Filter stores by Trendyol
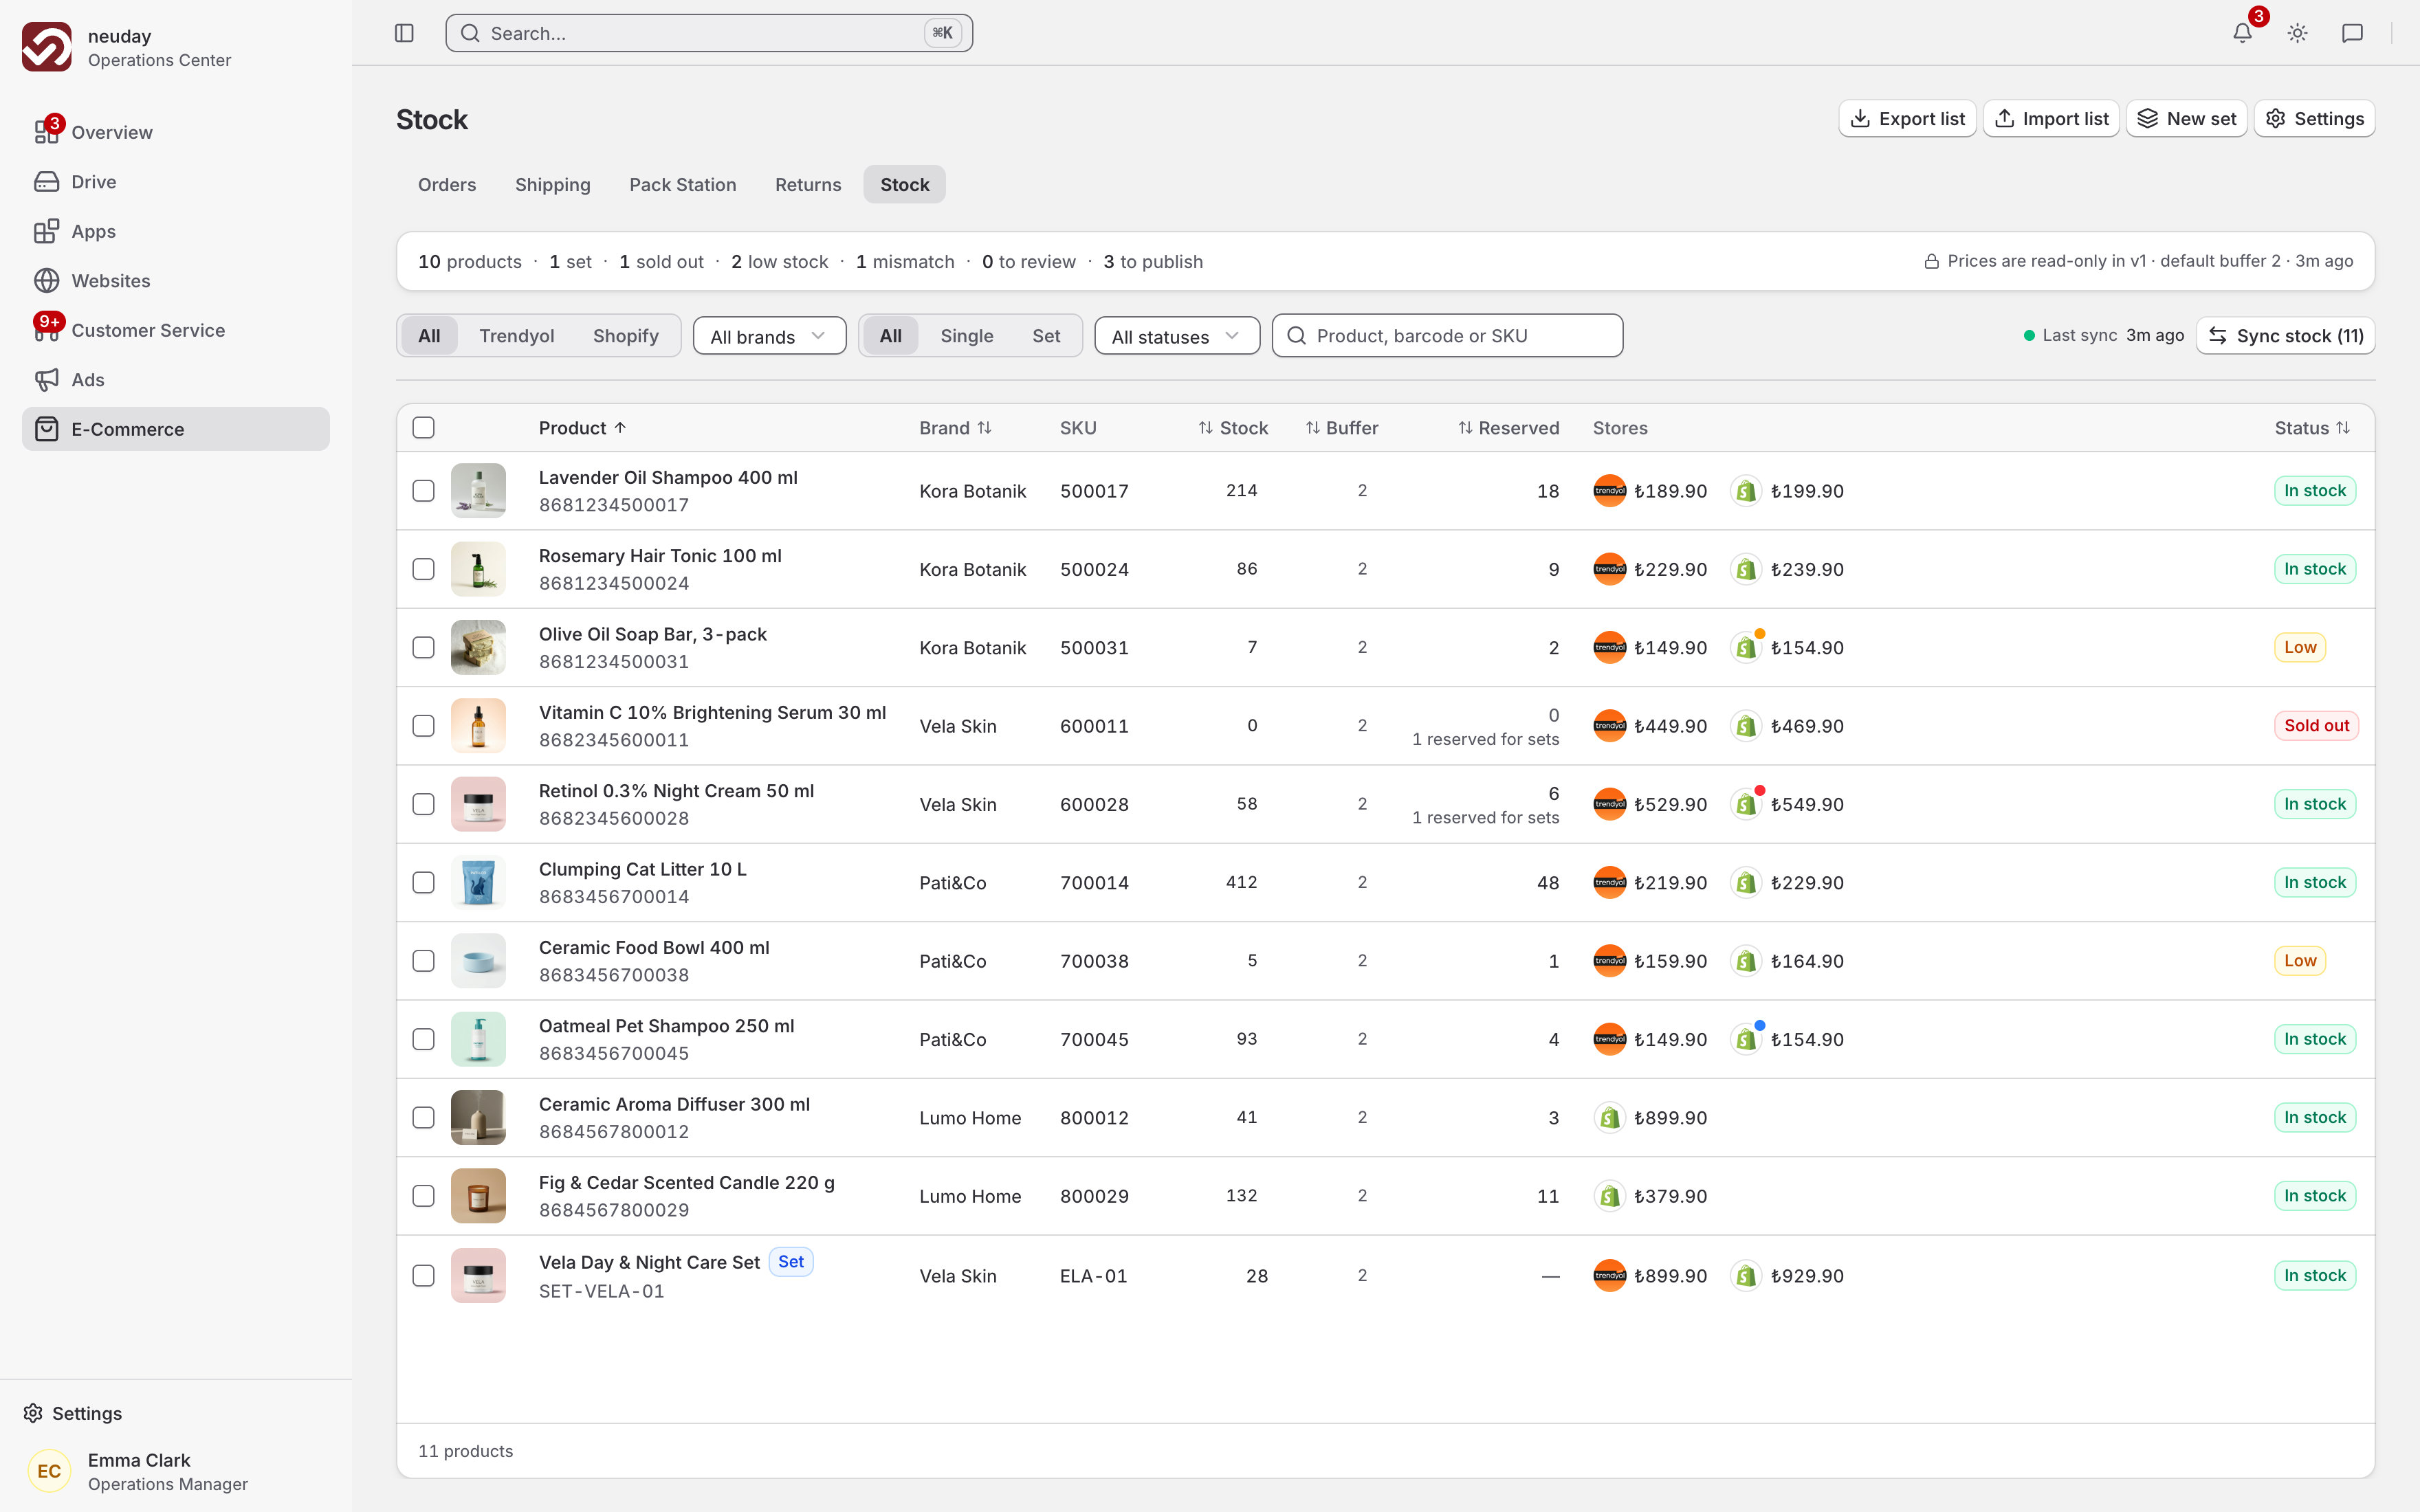The image size is (2420, 1512). point(516,336)
